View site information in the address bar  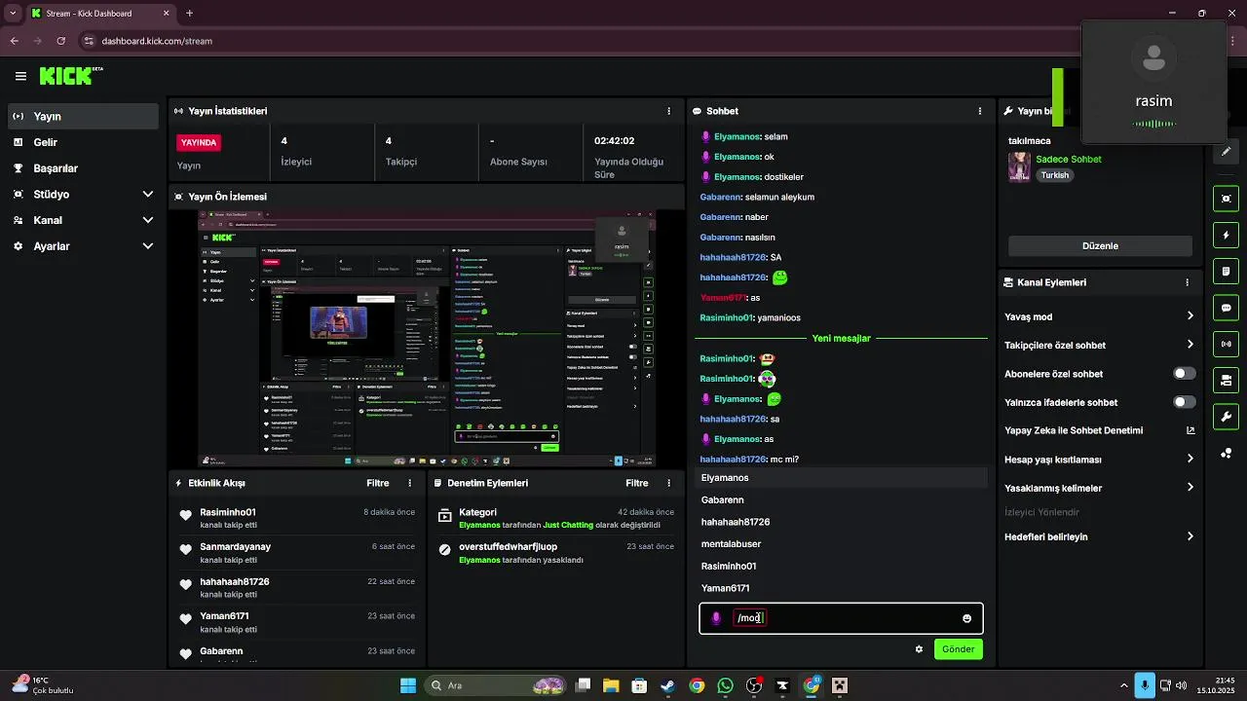pos(89,41)
